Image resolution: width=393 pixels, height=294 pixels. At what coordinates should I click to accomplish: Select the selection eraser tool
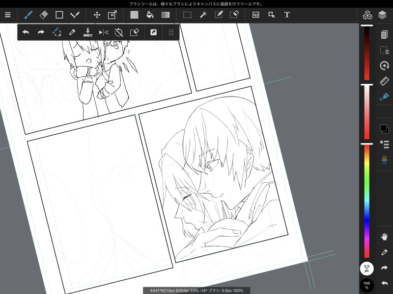234,15
